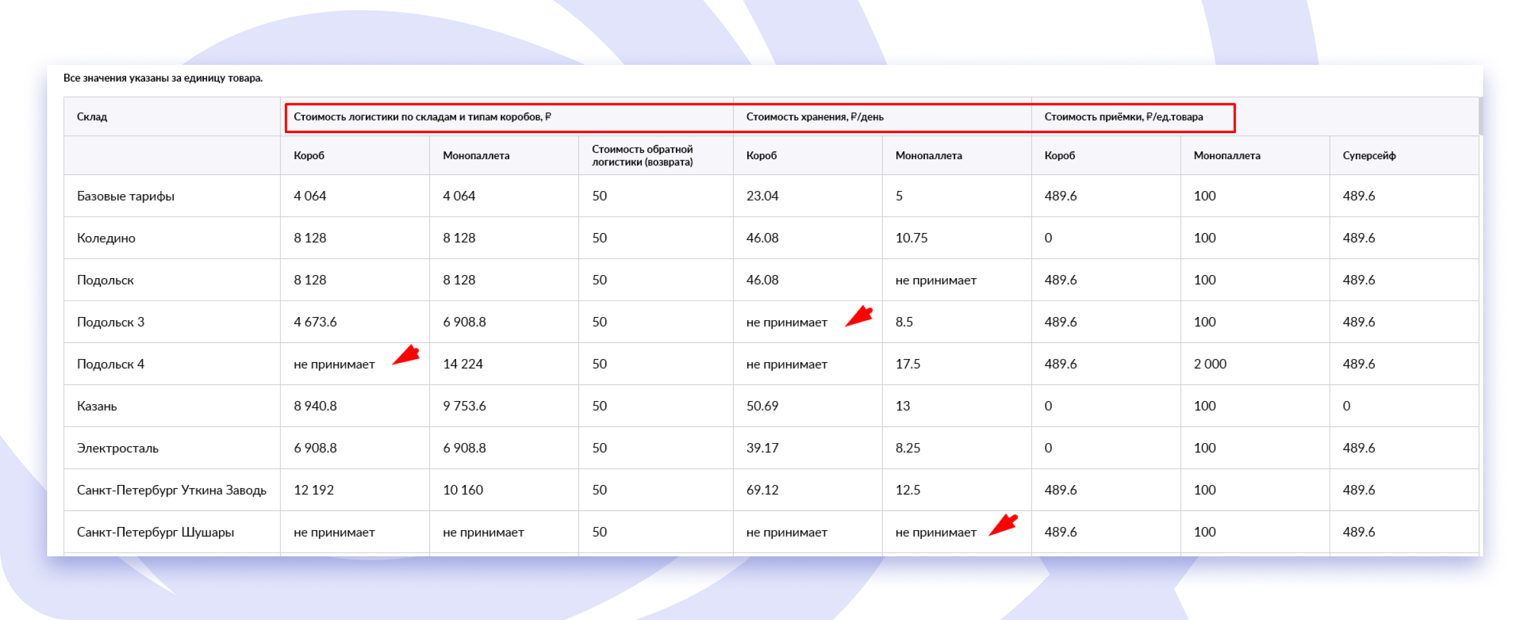Click the Суперсейф sub-column header
1529x620 pixels.
pos(1368,156)
